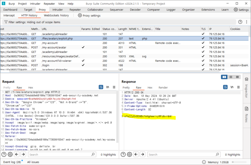Open the Inspector side panel
Viewport: 251px width, 165px height.
[x=246, y=88]
